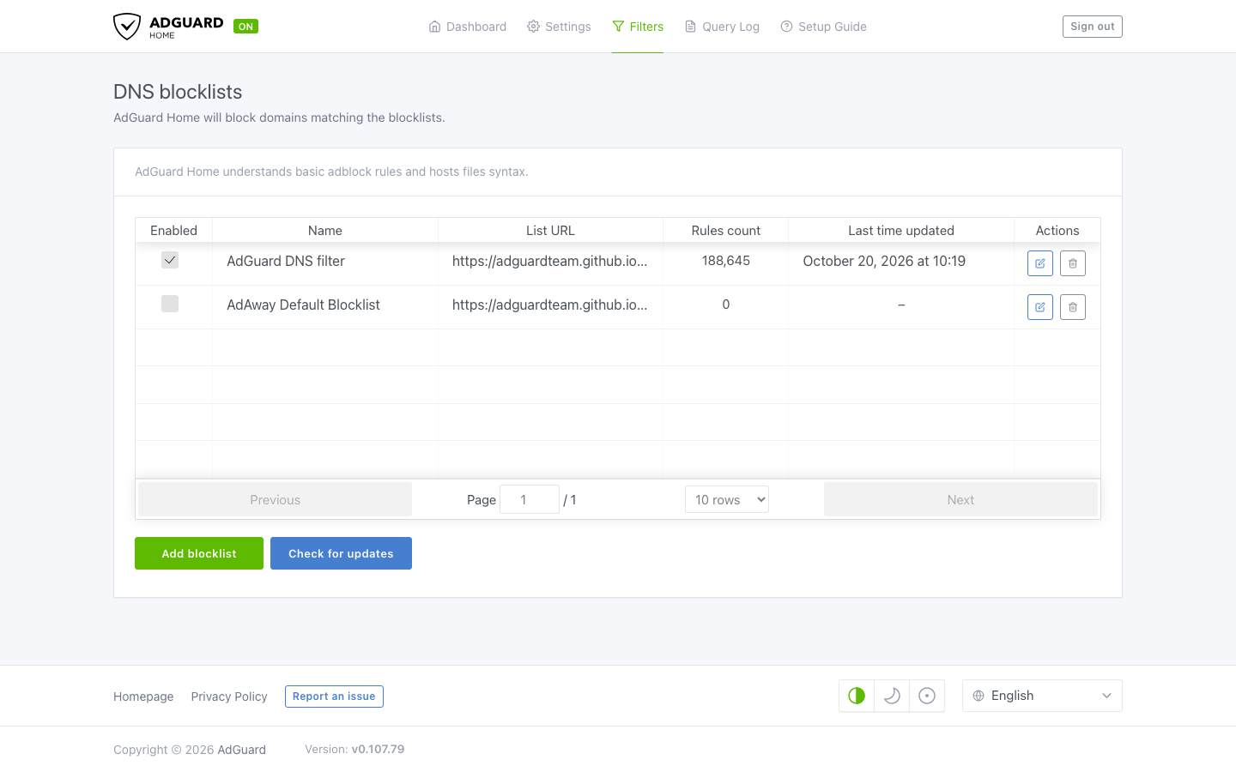This screenshot has width=1236, height=772.
Task: Click the AdGuard DNS filter list URL
Action: click(550, 261)
